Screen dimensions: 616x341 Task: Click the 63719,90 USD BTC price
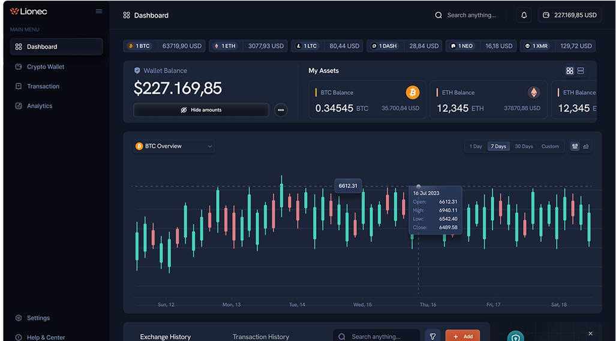tap(182, 46)
